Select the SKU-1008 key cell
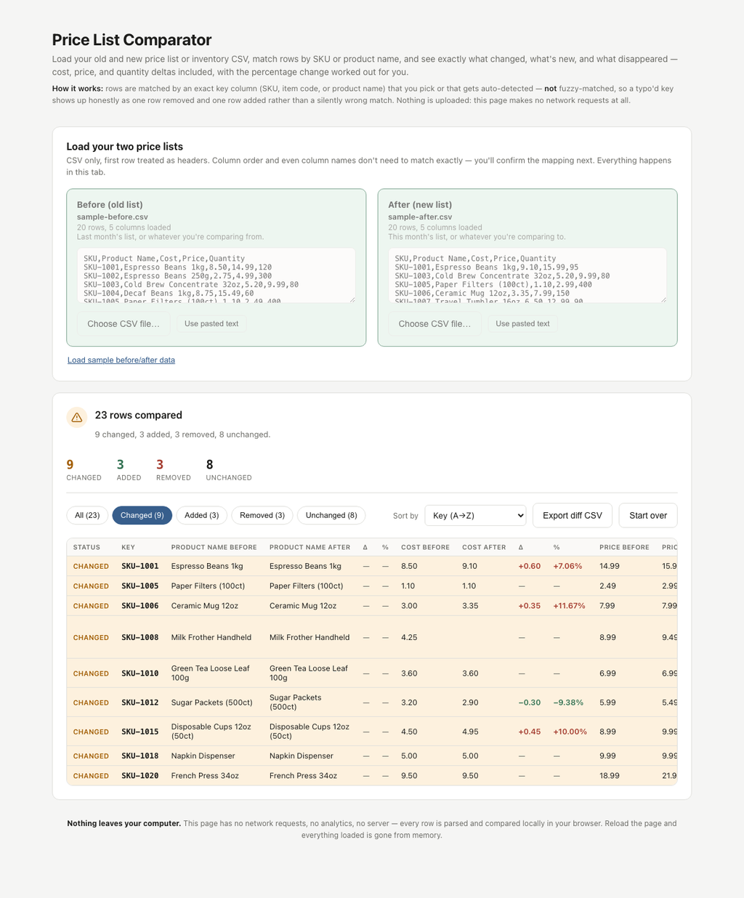 (x=139, y=637)
